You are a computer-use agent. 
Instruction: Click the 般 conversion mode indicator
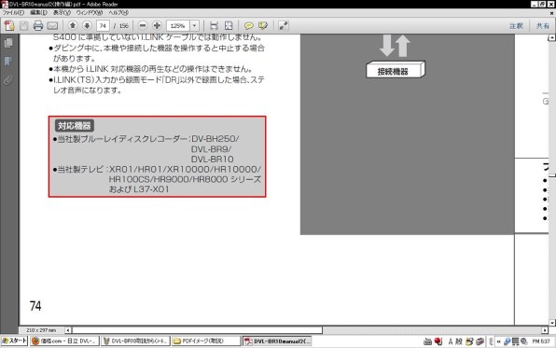(459, 341)
